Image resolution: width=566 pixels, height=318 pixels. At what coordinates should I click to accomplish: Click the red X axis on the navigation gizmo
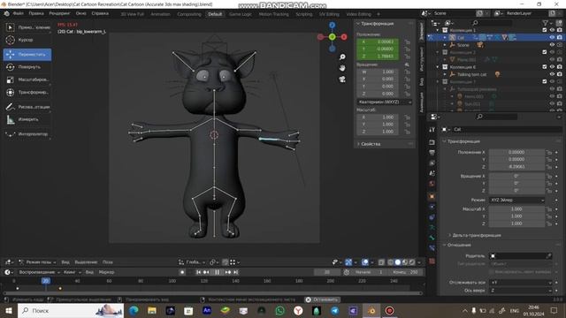click(x=344, y=37)
